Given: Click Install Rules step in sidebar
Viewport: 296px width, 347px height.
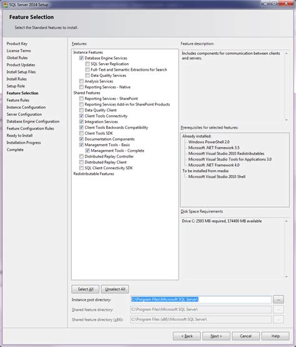Looking at the screenshot, I should click(x=17, y=79).
